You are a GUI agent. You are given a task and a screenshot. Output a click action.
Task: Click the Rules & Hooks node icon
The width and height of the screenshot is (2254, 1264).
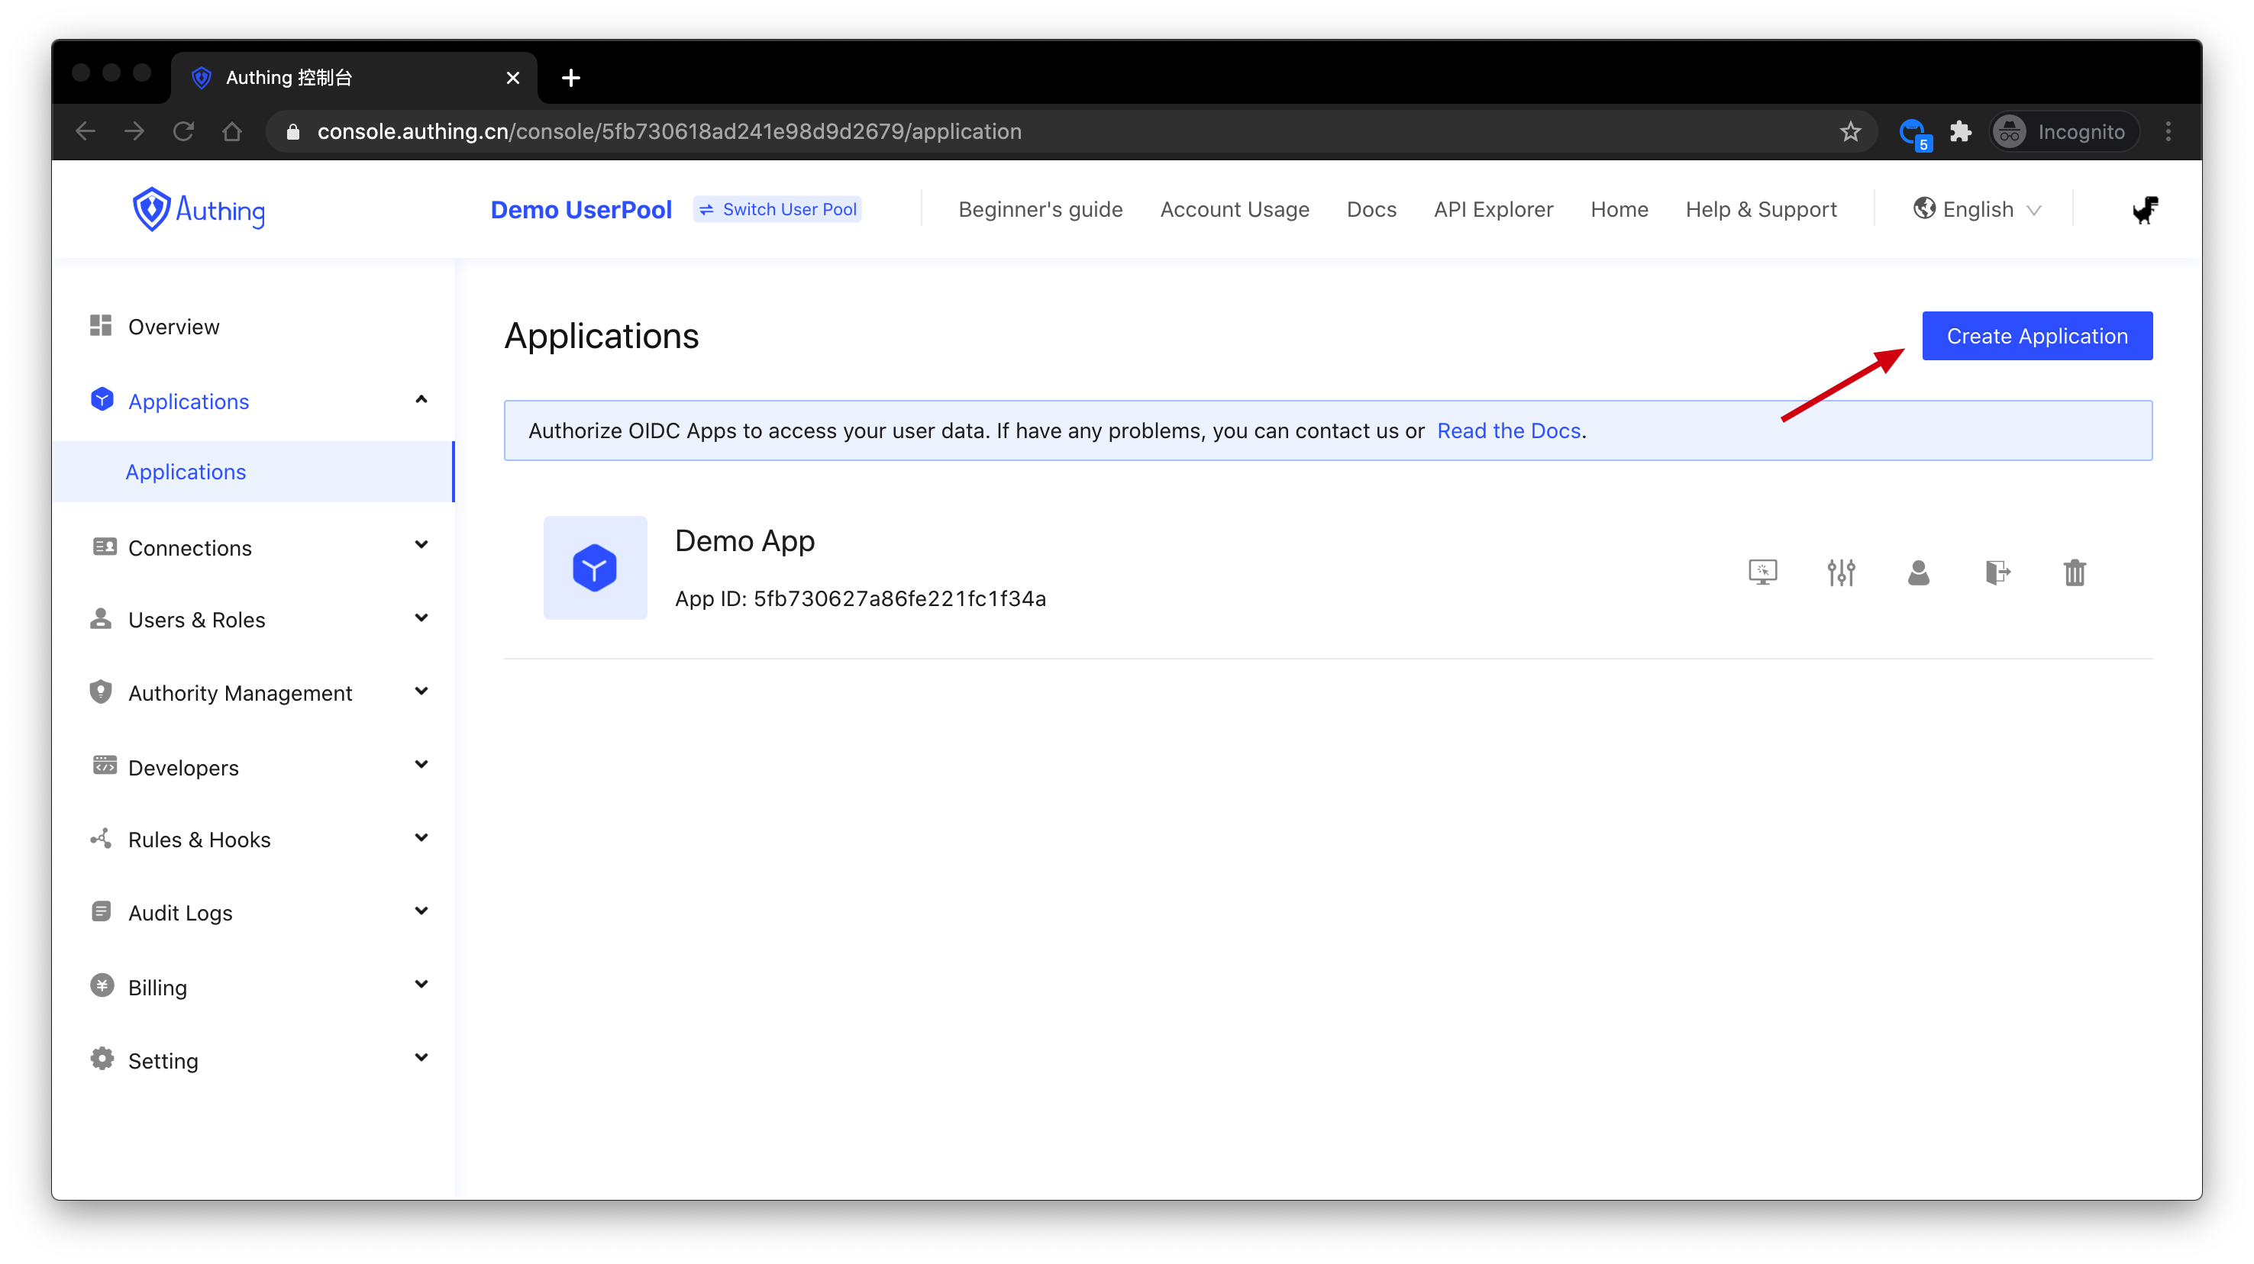(101, 838)
